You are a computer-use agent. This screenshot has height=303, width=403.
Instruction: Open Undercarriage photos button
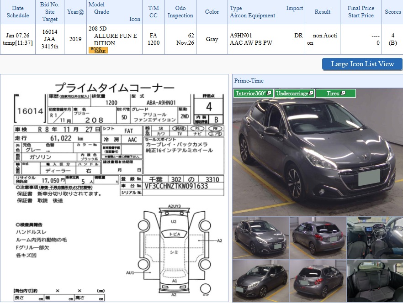(295, 94)
